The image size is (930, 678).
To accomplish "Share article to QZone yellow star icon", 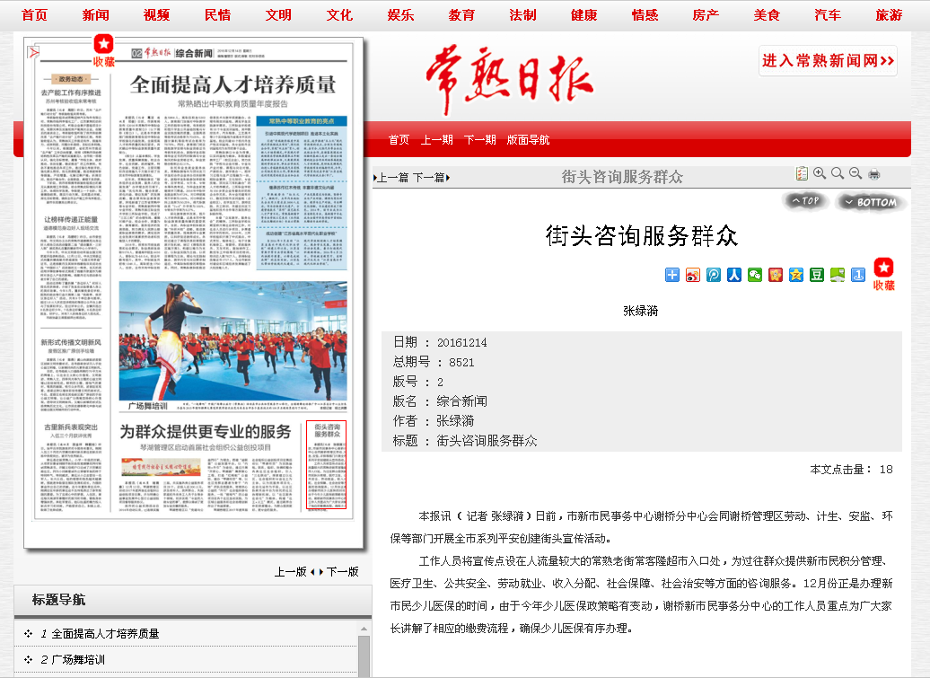I will click(796, 275).
